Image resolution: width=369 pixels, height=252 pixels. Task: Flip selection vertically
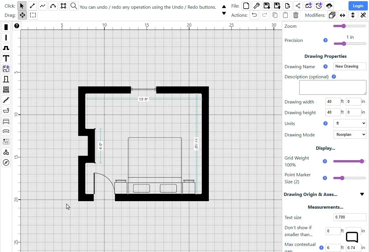click(353, 15)
